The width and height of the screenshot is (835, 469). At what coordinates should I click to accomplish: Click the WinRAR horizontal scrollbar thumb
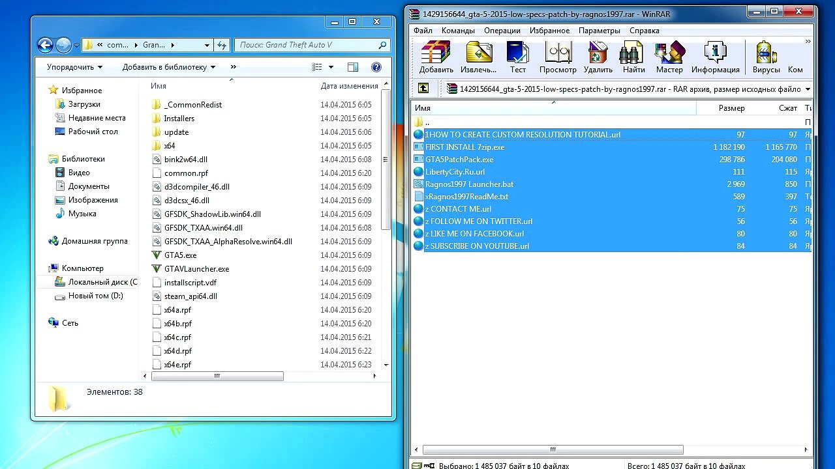pyautogui.click(x=553, y=449)
